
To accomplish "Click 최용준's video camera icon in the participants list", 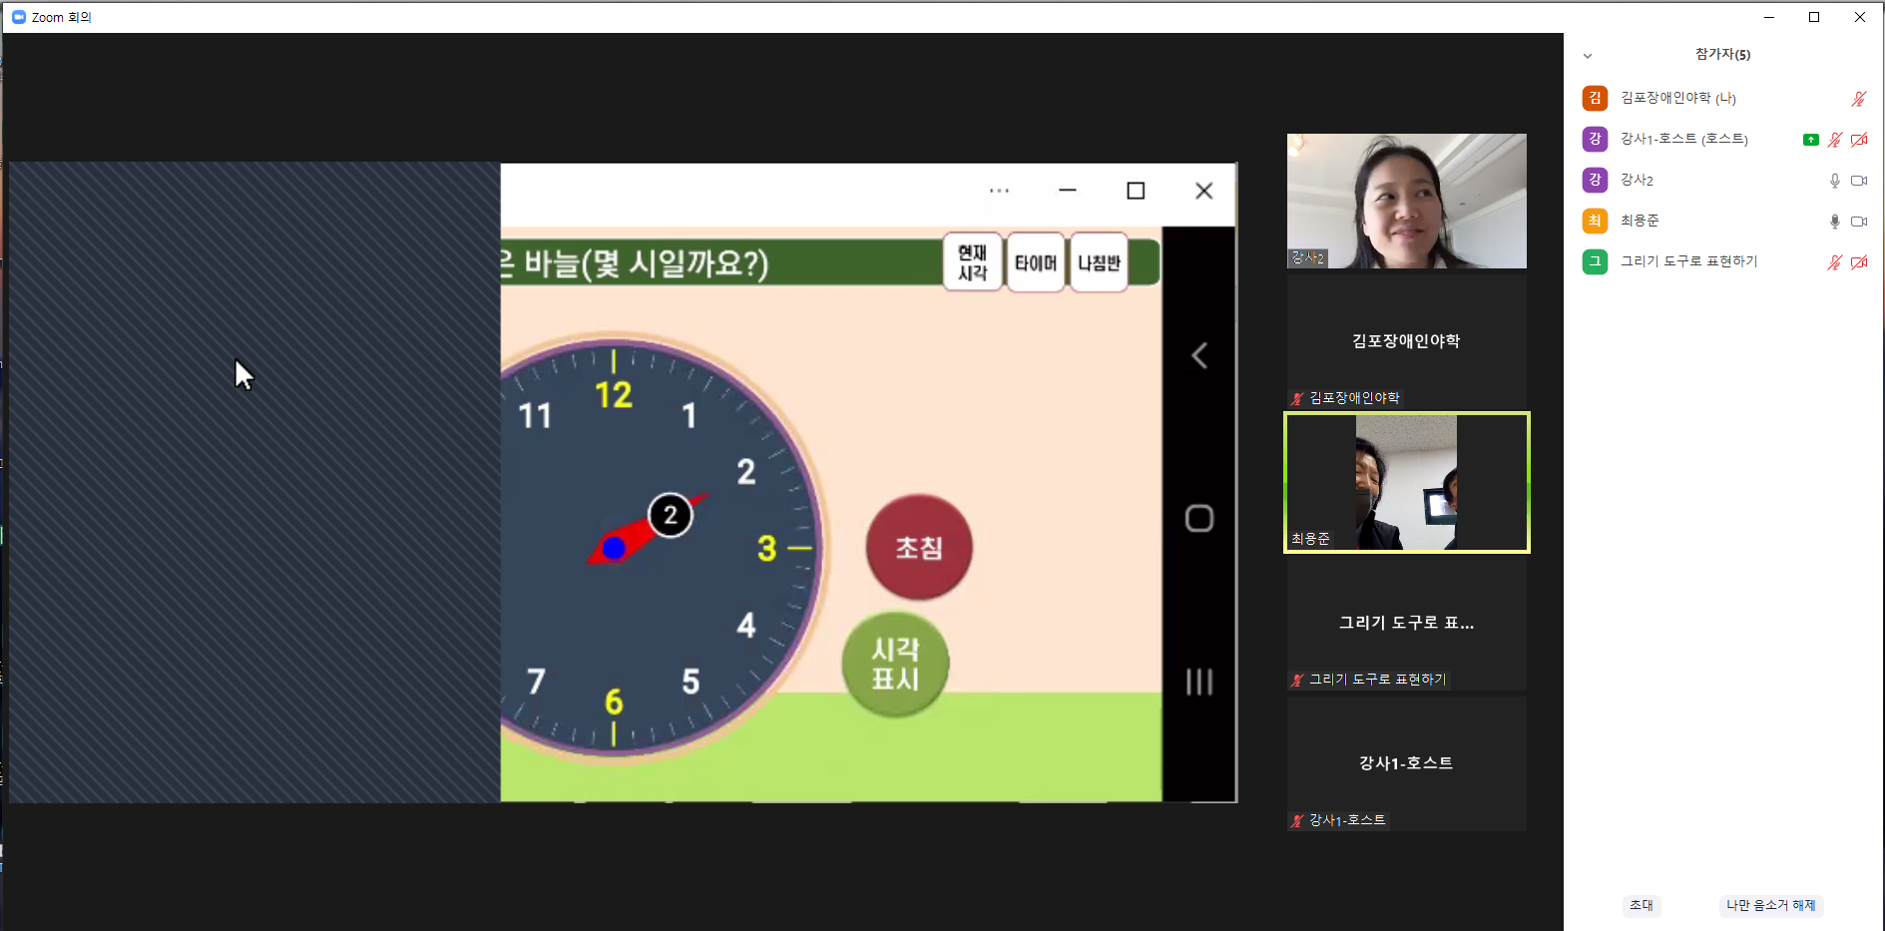I will 1859,222.
